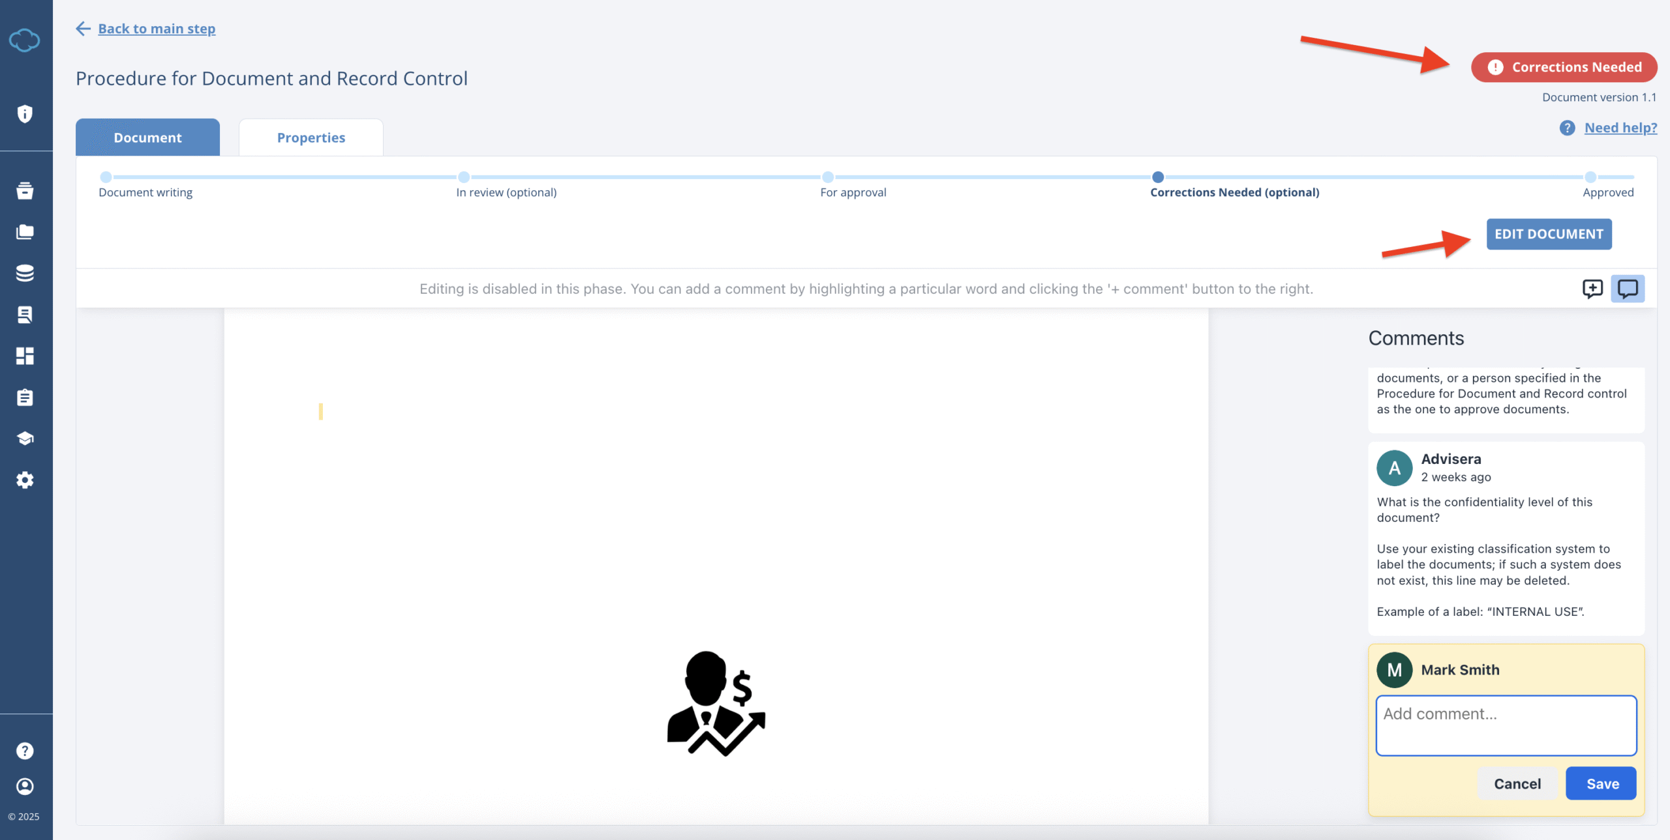The height and width of the screenshot is (840, 1670).
Task: Select the Document tab
Action: 147,137
